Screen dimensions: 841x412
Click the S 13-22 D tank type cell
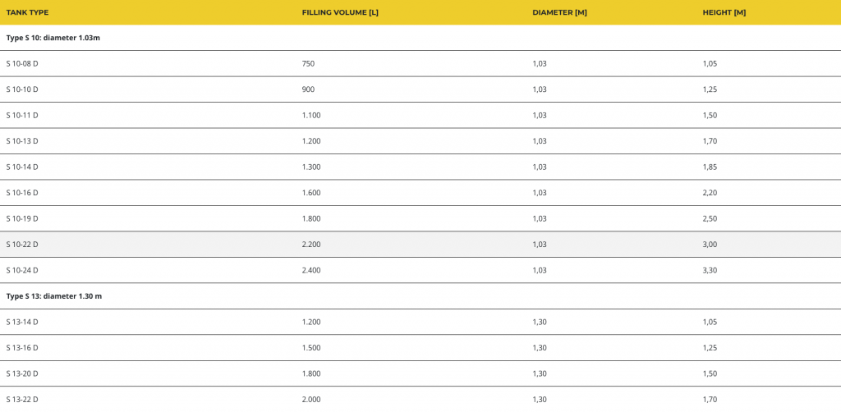click(22, 399)
